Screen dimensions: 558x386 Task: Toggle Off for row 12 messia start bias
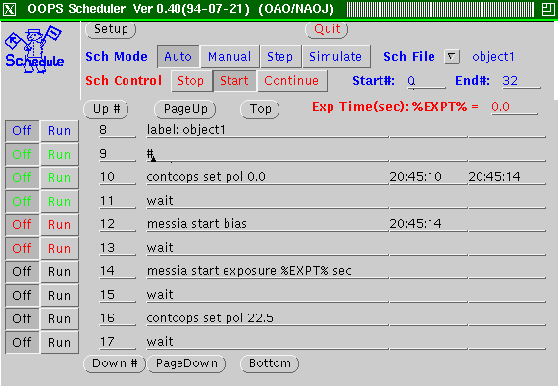tap(22, 224)
